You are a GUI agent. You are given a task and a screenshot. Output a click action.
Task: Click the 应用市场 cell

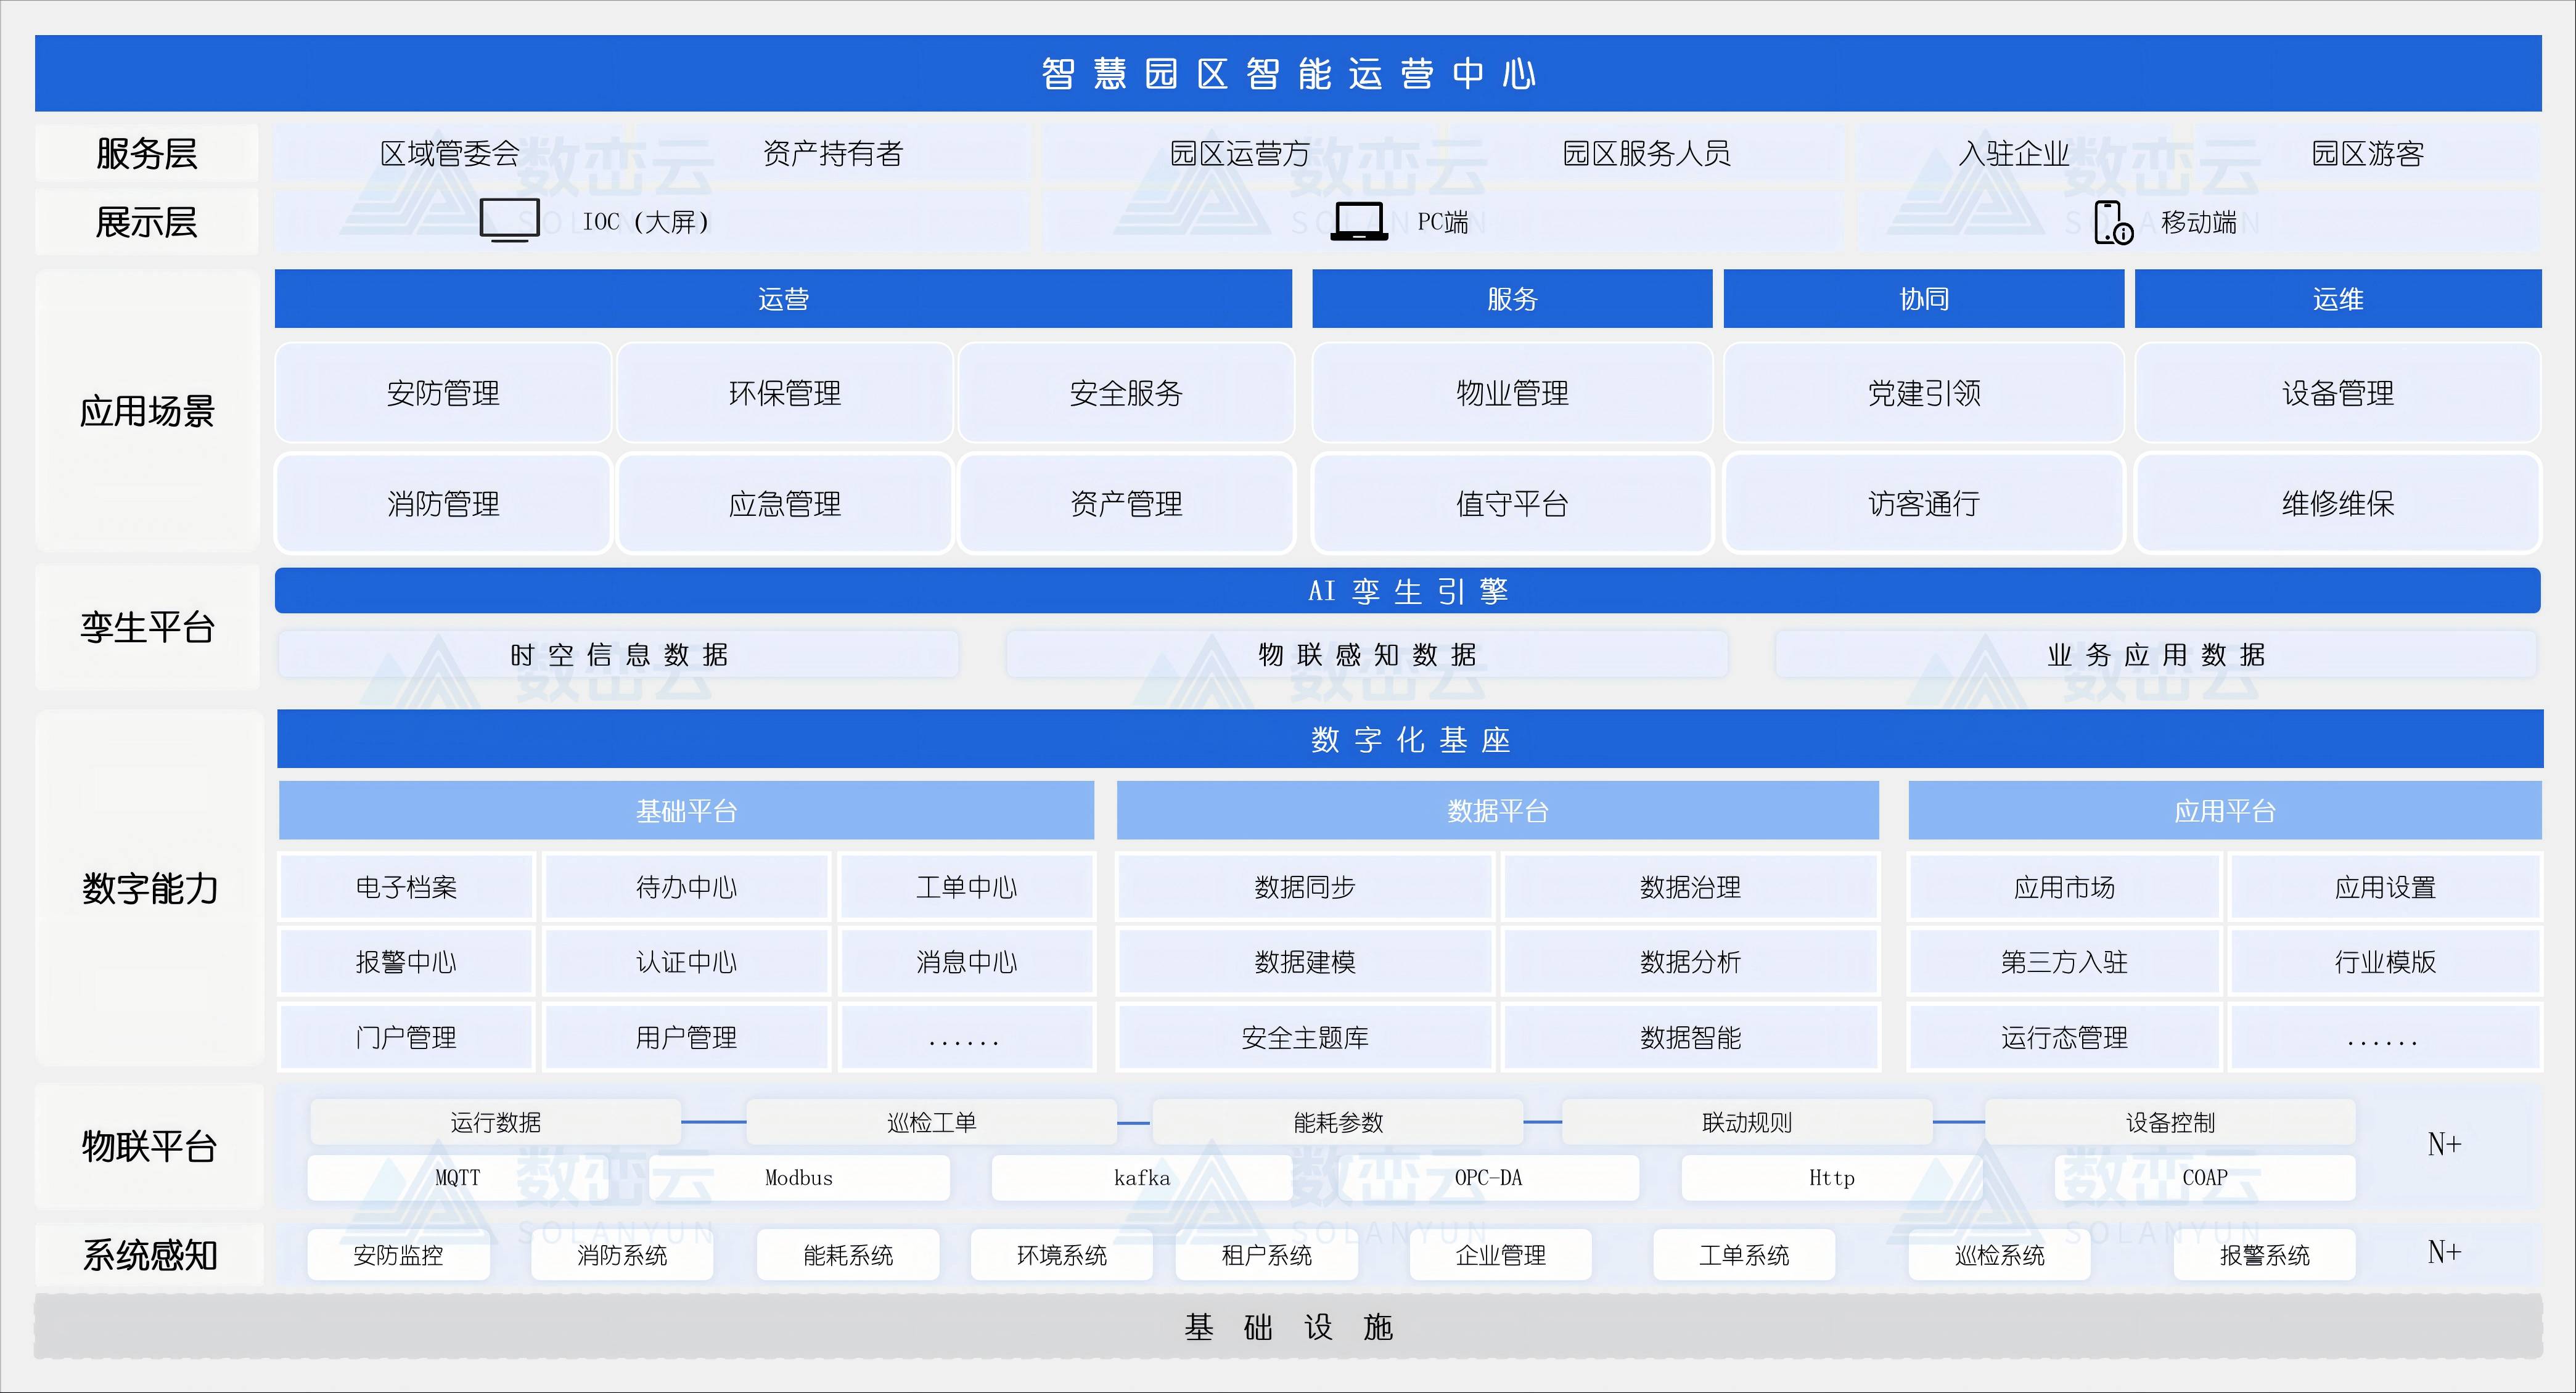pos(2064,887)
